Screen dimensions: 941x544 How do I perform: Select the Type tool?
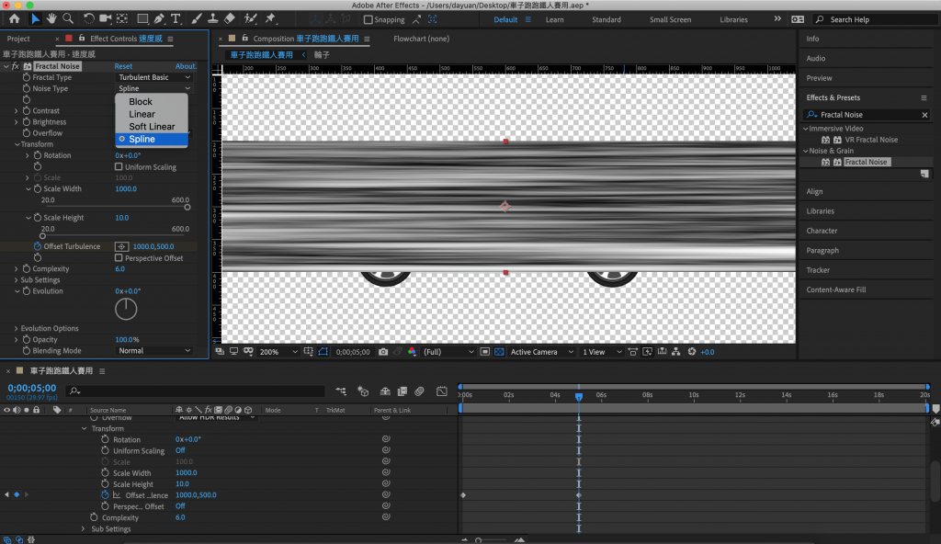[176, 18]
